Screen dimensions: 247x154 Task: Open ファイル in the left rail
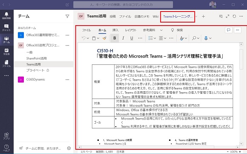[6, 64]
